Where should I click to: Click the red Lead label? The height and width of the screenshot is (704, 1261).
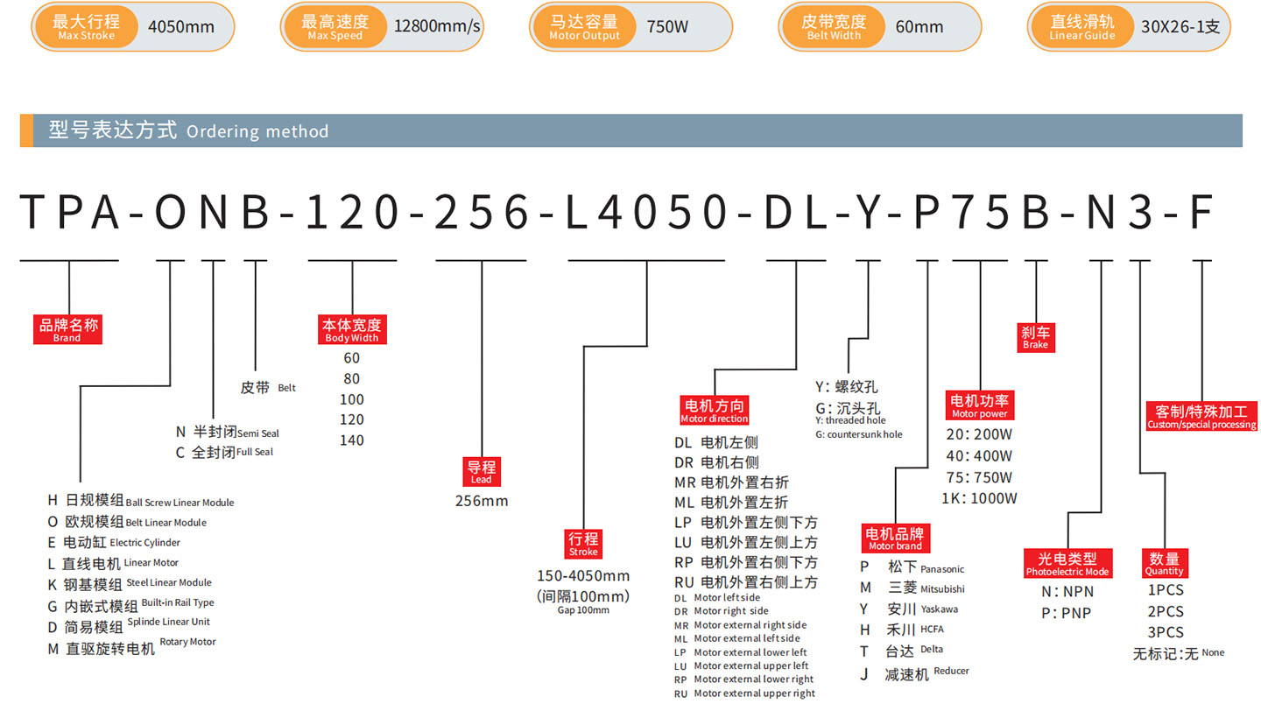click(x=482, y=471)
